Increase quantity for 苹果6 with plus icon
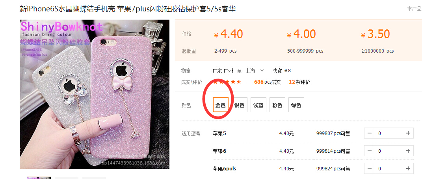This screenshot has height=179, width=422. tap(408, 151)
